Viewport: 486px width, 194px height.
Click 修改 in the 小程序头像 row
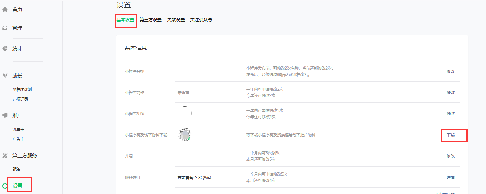[x=451, y=114]
